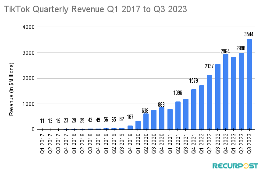
Task: Select the Q2 2021 bar
Action: tap(178, 115)
